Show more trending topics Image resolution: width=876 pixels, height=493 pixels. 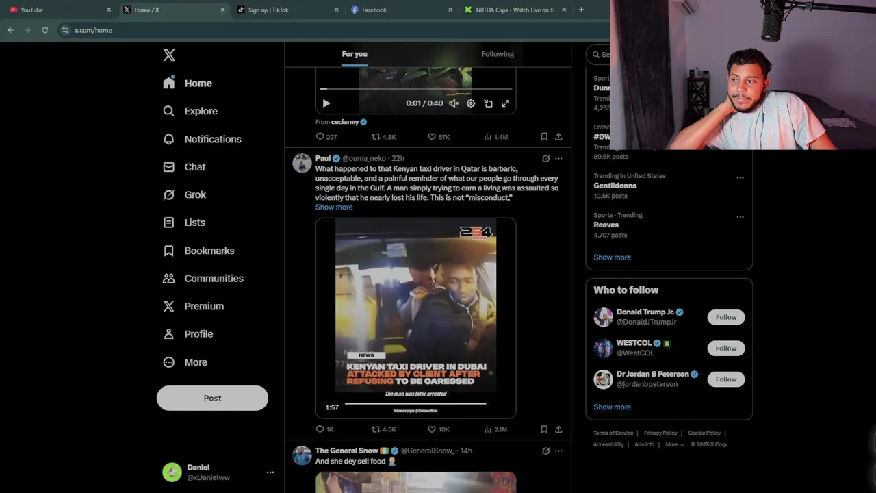(x=612, y=257)
